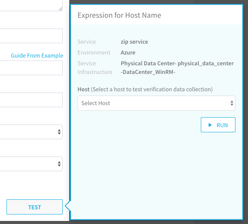The image size is (248, 224).
Task: Grab the textarea resize handle
Action: click(61, 9)
